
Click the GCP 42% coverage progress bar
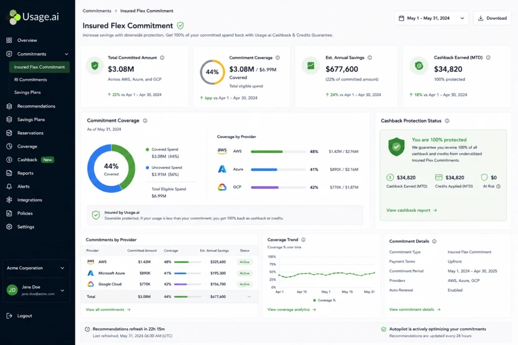[278, 187]
